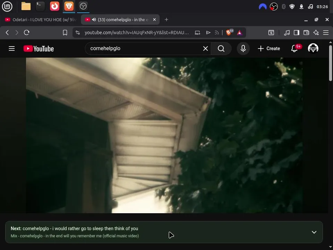Click the scrollbar down arrow
The image size is (333, 250).
331,247
